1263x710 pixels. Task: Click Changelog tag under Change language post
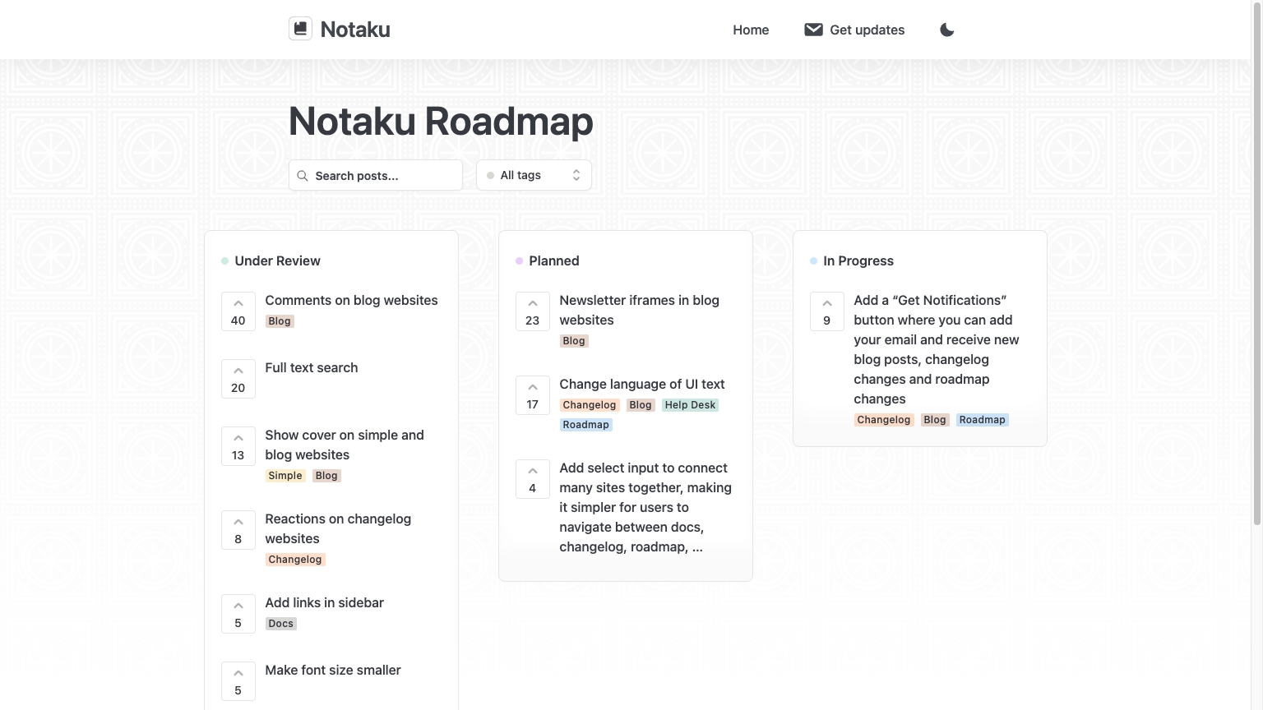coord(590,405)
